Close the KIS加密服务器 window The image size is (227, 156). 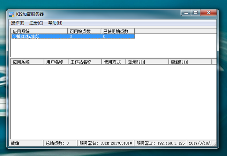click(208, 13)
